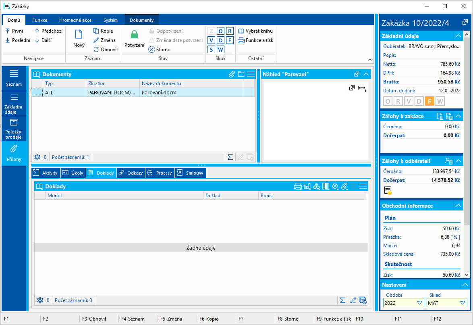Open Položky prodeje sidebar section

14,128
